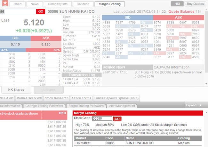The image size is (208, 147).
Task: Open Market Overview tab
Action: pos(29,98)
